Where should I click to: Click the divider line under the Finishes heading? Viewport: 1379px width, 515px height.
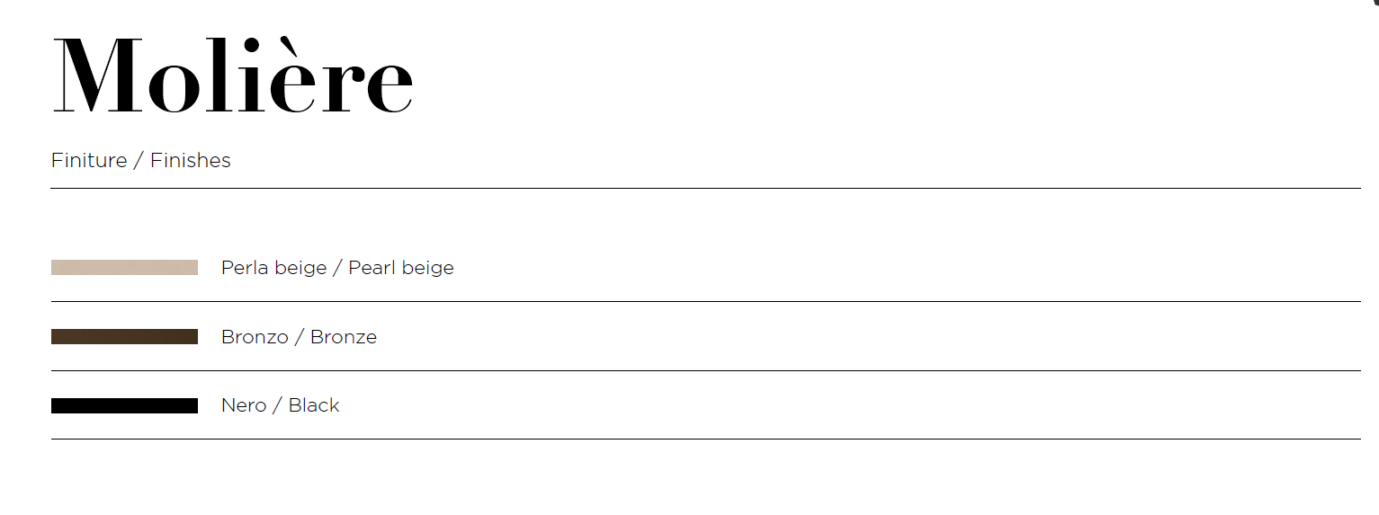(x=705, y=189)
